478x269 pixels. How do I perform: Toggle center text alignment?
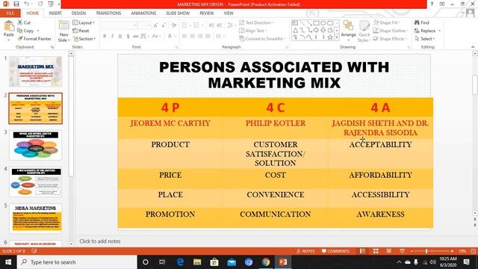coord(193,36)
